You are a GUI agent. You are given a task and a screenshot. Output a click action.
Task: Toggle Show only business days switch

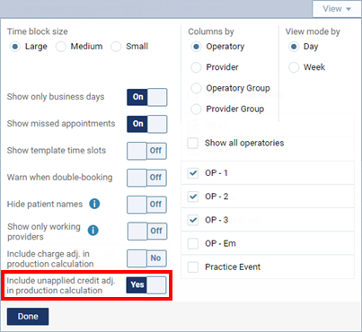(146, 97)
